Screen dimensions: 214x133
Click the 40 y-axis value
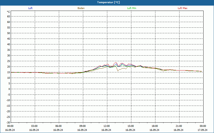click(x=9, y=44)
